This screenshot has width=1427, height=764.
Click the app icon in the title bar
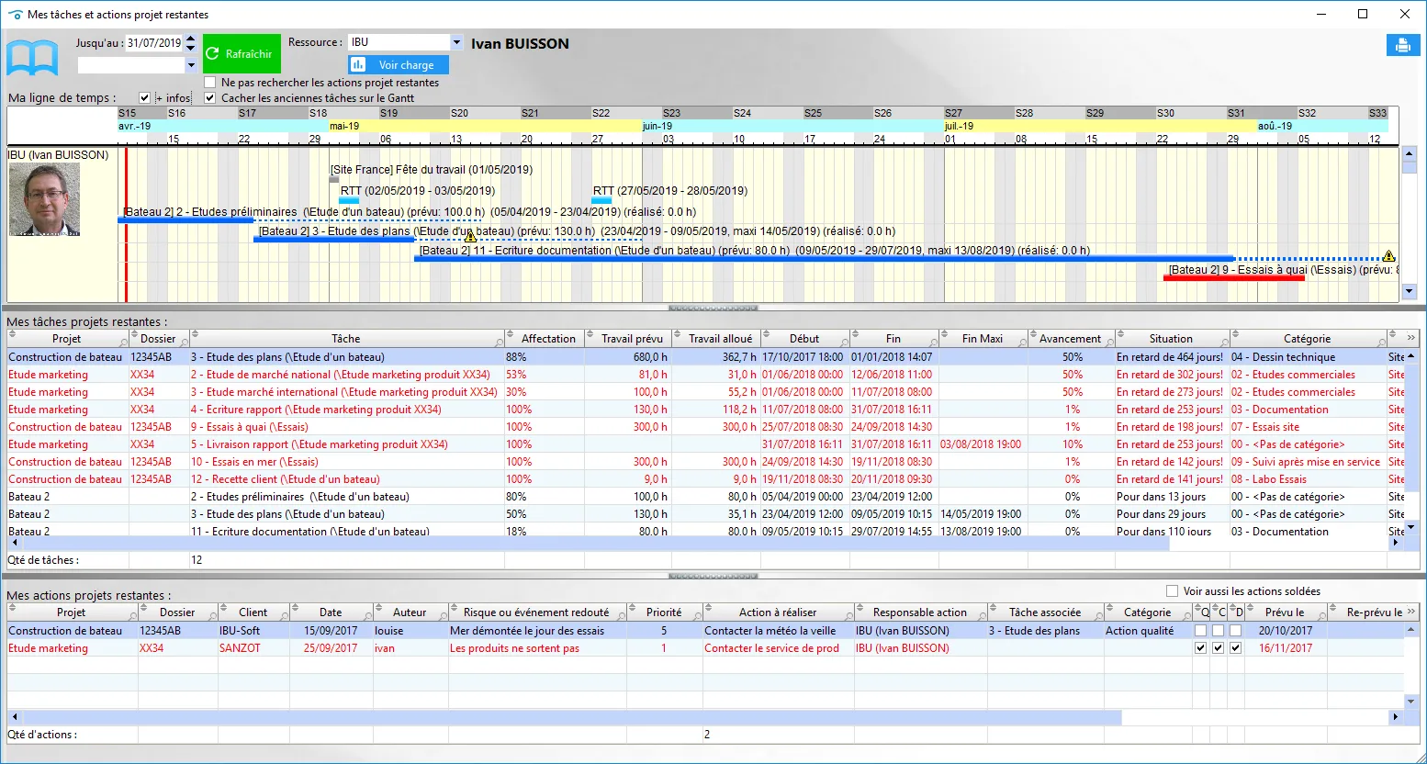(x=15, y=15)
